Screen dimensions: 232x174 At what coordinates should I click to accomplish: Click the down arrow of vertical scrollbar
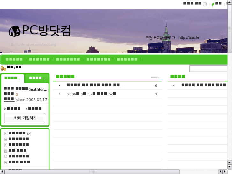click(x=230, y=167)
